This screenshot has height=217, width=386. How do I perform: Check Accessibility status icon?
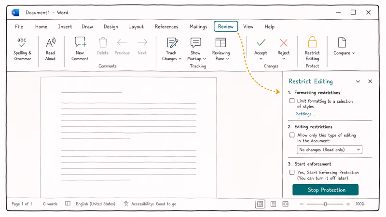(126, 203)
